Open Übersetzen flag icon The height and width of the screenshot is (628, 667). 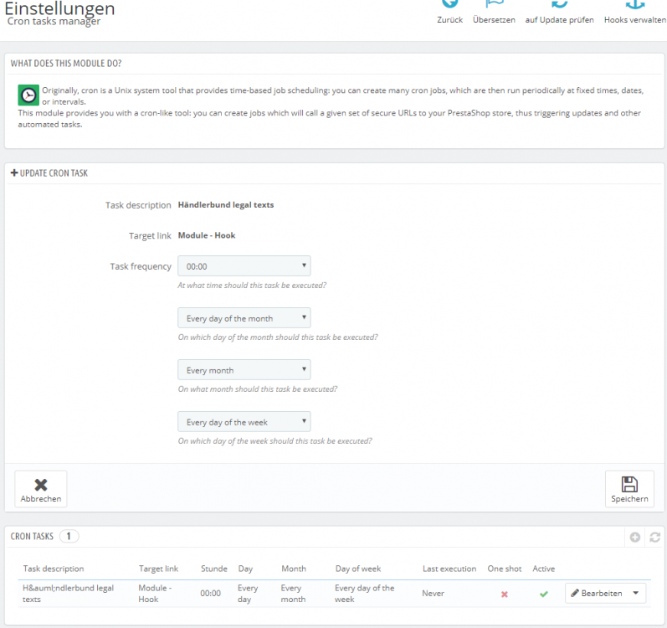pos(495,4)
